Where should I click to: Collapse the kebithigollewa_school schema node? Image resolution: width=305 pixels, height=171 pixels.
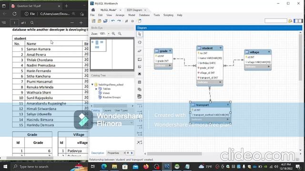[92, 85]
